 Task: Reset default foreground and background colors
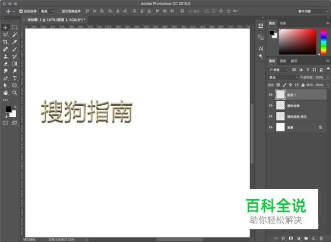click(x=6, y=116)
